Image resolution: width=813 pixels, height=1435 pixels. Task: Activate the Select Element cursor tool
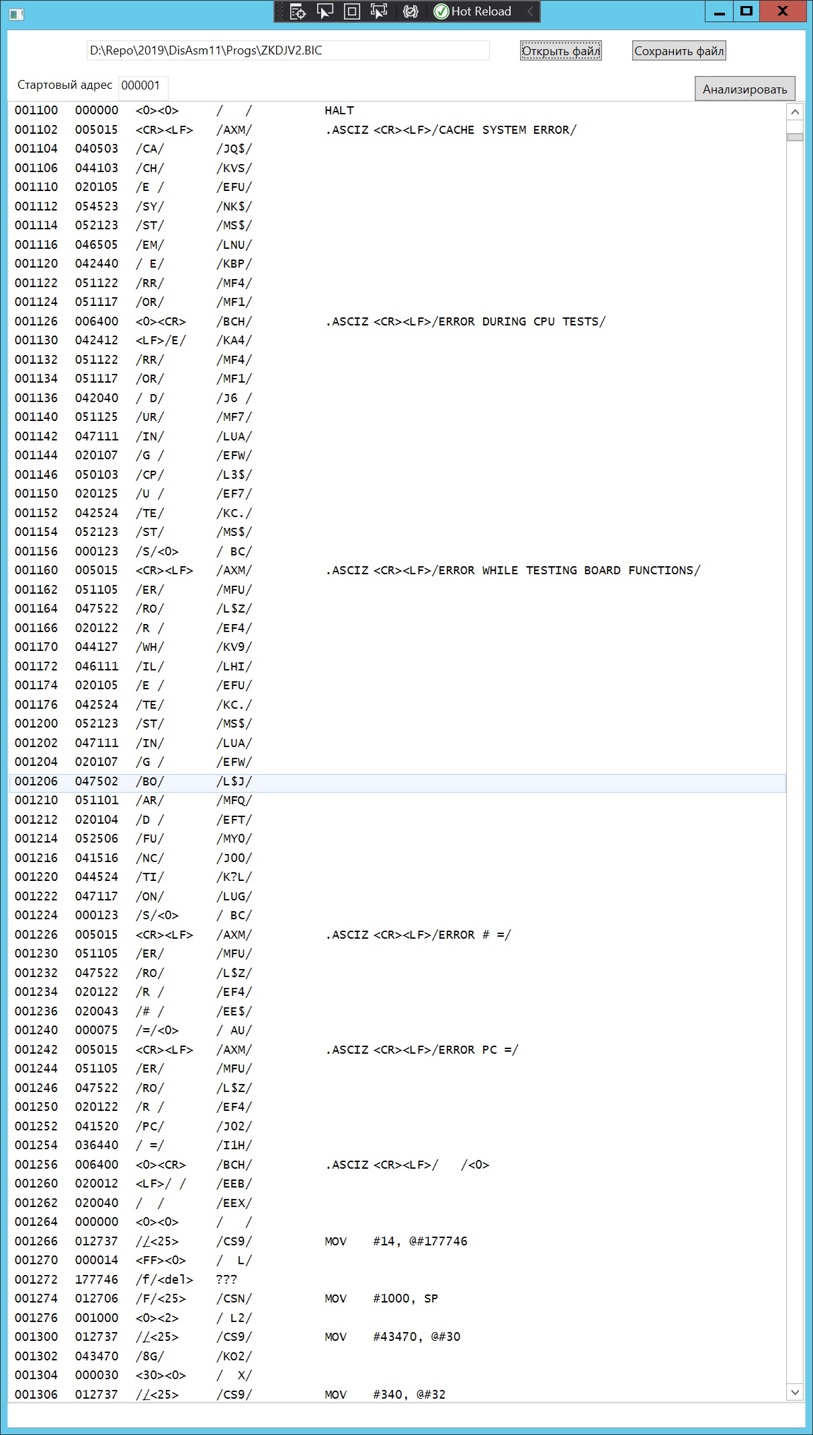coord(325,11)
